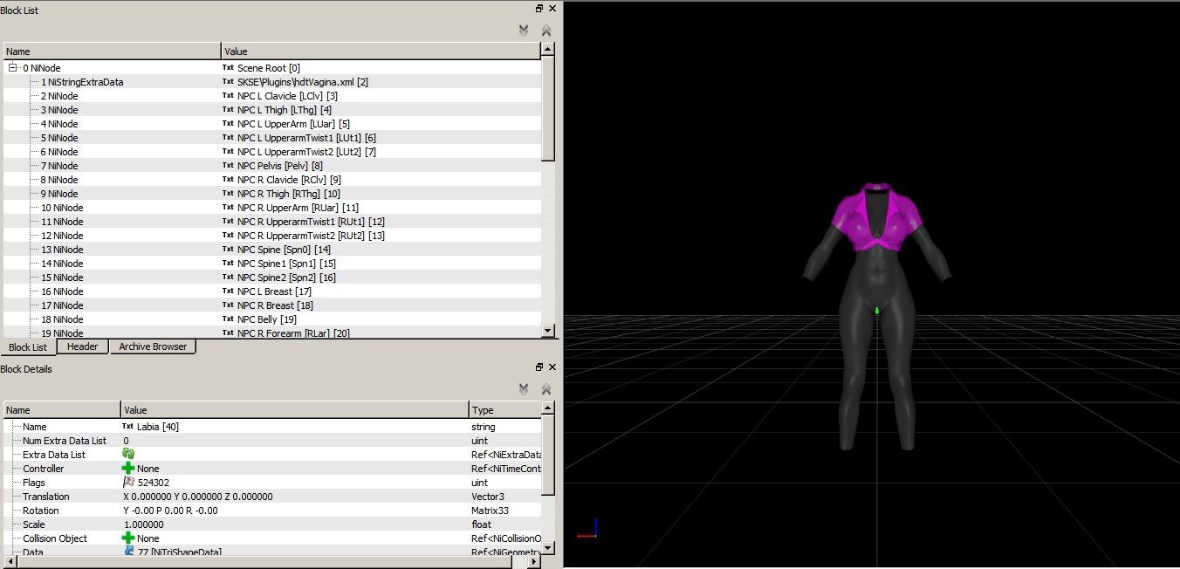Click value NPC R Forearm [RLar] [20]
The height and width of the screenshot is (569, 1180).
click(x=293, y=333)
